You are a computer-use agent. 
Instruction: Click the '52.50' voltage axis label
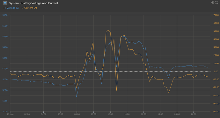pos(5,80)
